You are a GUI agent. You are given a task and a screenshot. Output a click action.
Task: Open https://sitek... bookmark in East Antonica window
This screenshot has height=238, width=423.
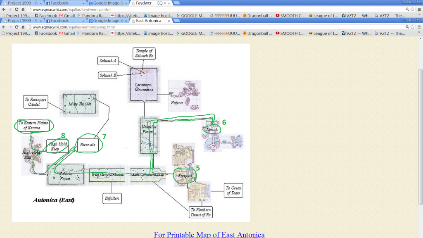(x=125, y=33)
